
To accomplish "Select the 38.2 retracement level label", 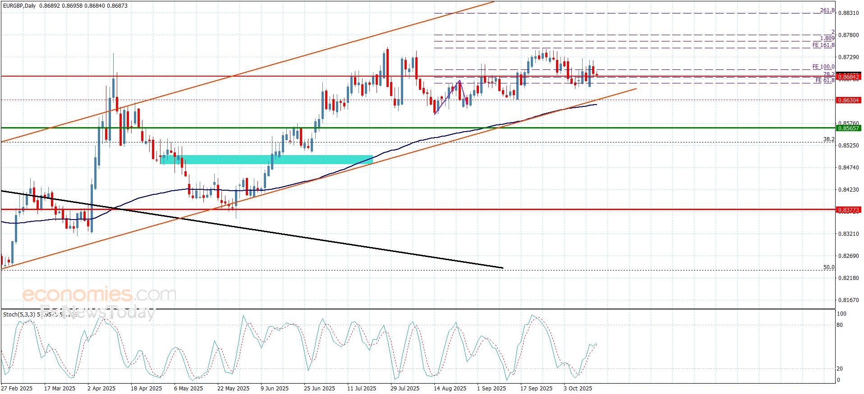I will point(829,139).
